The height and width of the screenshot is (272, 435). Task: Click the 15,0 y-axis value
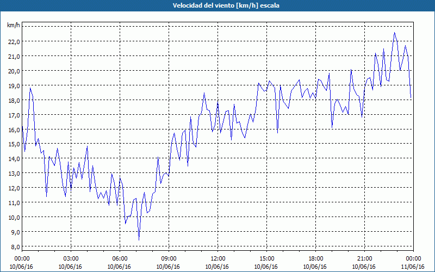point(14,144)
